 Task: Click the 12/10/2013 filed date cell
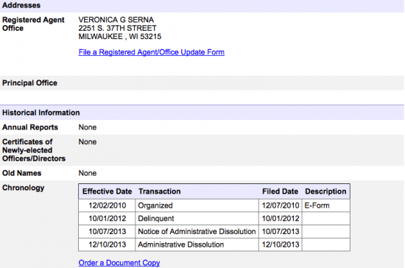[281, 244]
